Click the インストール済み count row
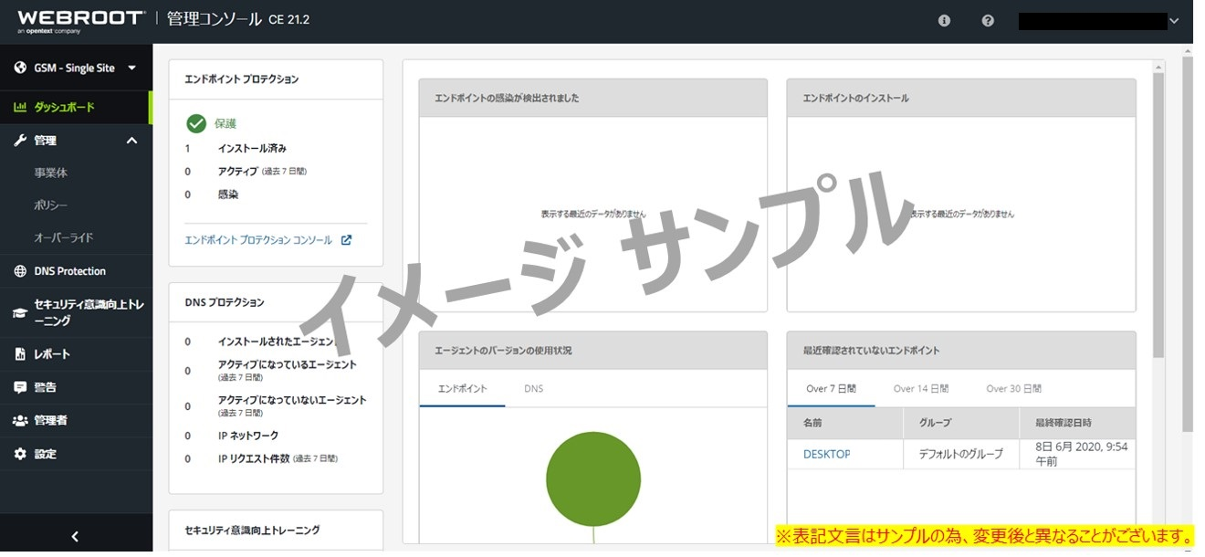The height and width of the screenshot is (557, 1205). tap(236, 148)
